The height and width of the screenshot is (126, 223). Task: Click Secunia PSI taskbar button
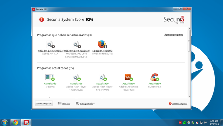[26, 123]
